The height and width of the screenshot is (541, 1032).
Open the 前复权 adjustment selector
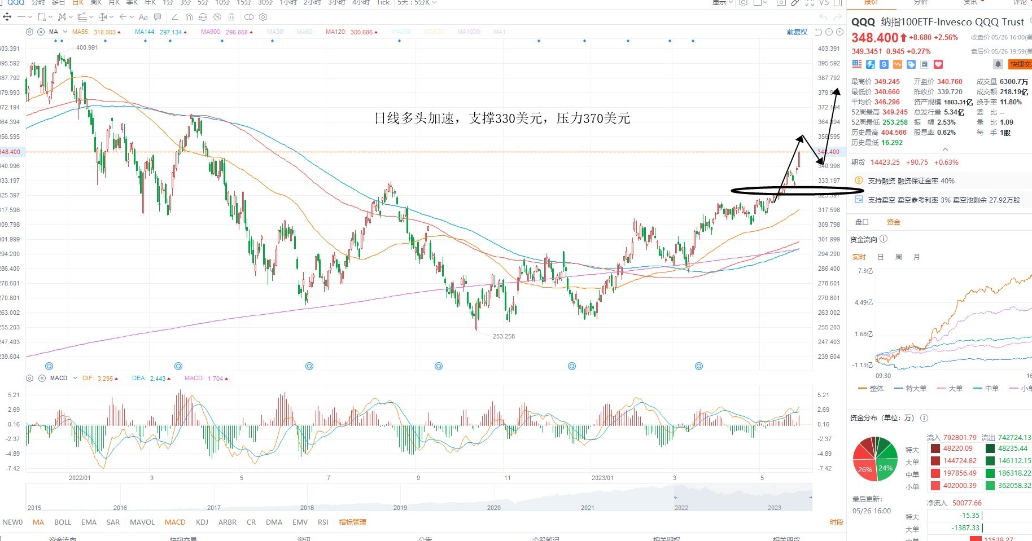797,32
